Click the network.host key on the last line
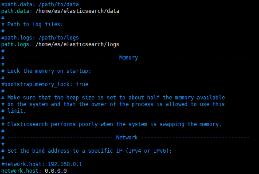 coord(20,171)
